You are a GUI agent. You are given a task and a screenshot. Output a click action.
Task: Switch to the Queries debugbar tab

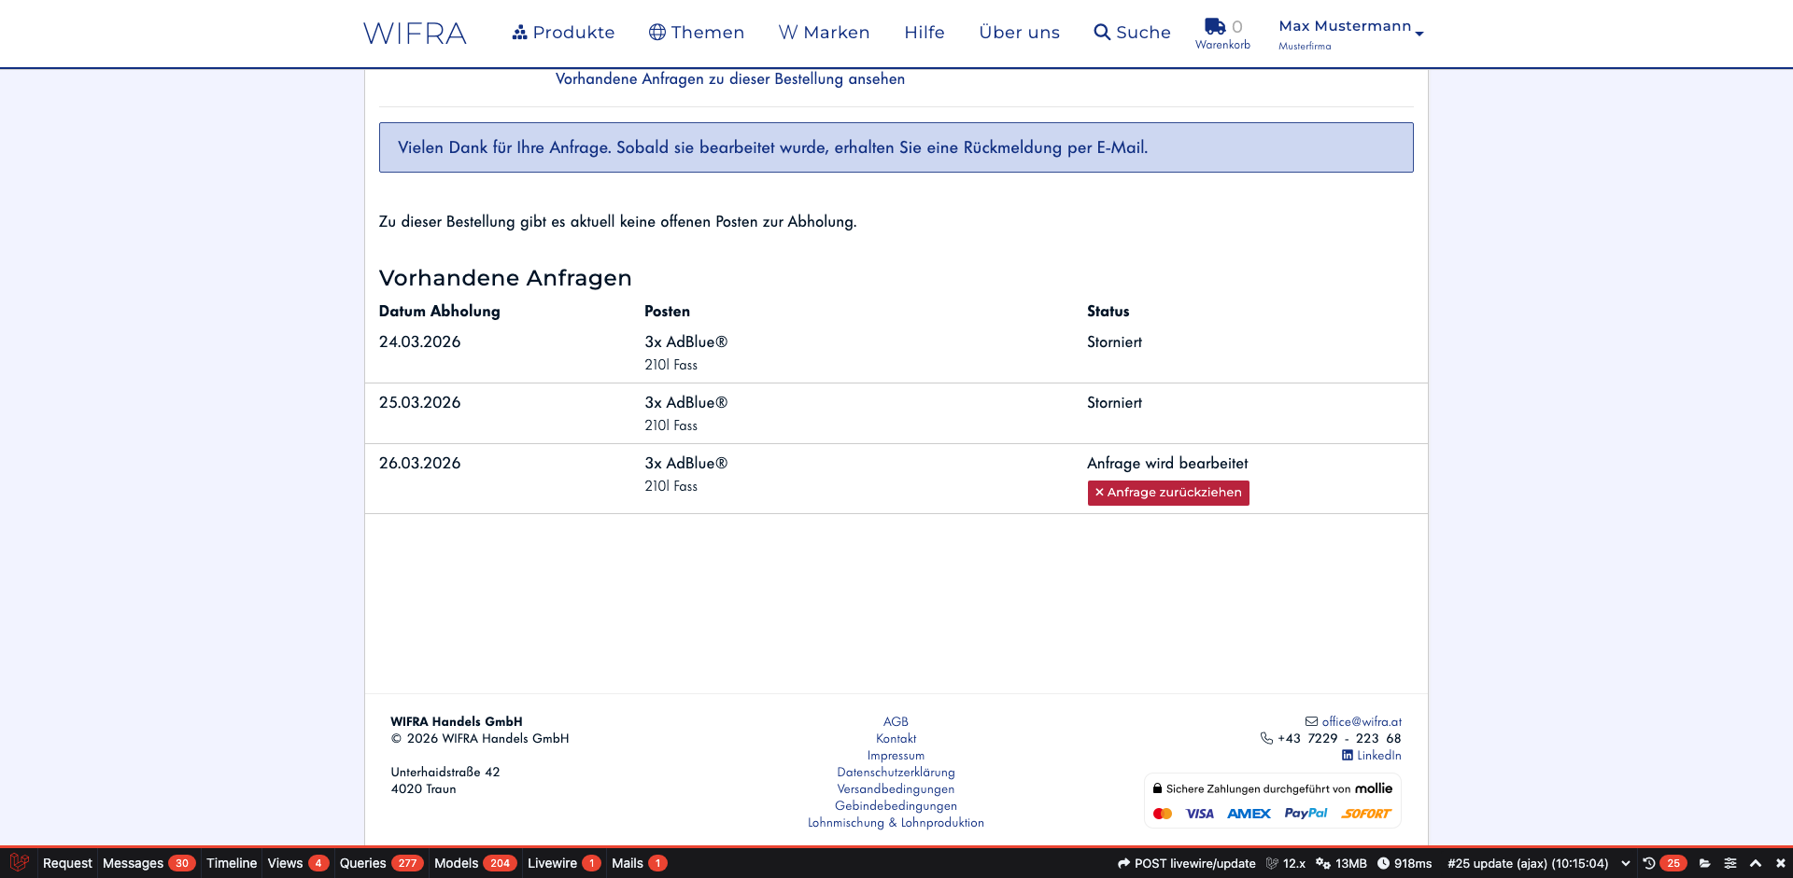pos(380,863)
